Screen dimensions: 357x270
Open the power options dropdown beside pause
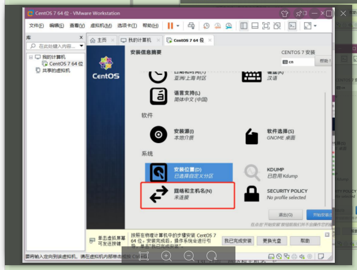[178, 26]
